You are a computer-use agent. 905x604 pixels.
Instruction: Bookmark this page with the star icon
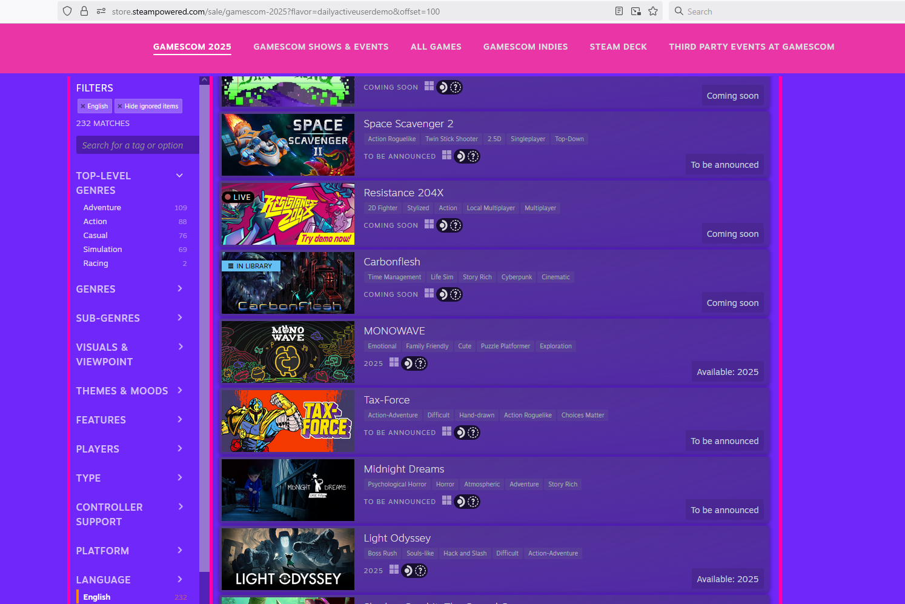coord(653,12)
